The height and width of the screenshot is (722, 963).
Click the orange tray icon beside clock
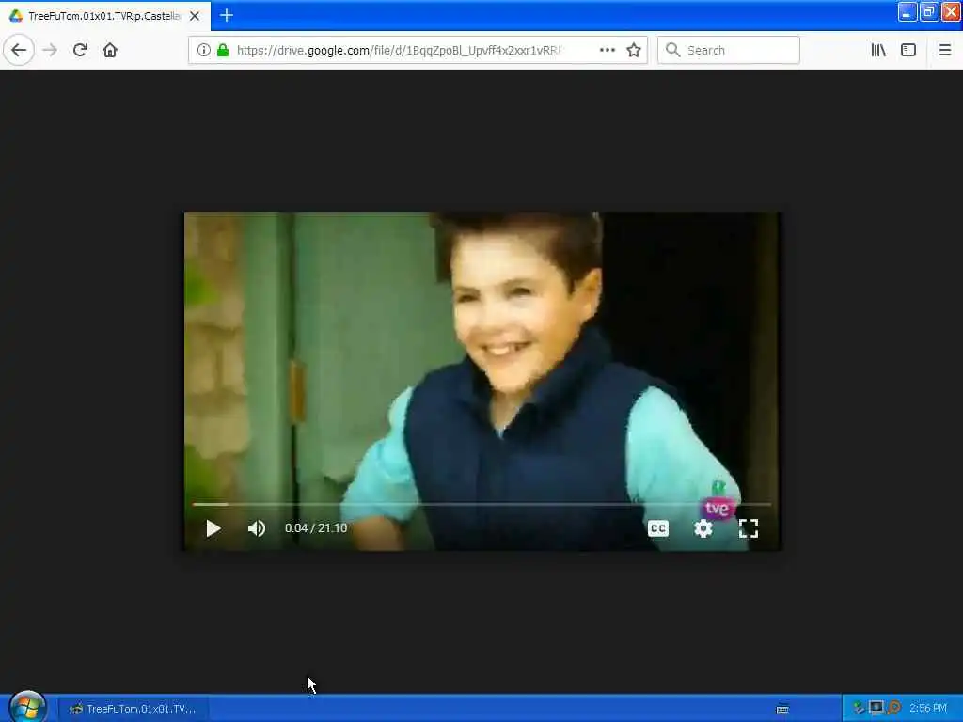point(894,708)
